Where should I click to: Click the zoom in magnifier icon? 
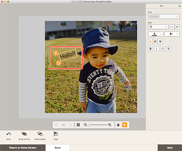coord(110,125)
